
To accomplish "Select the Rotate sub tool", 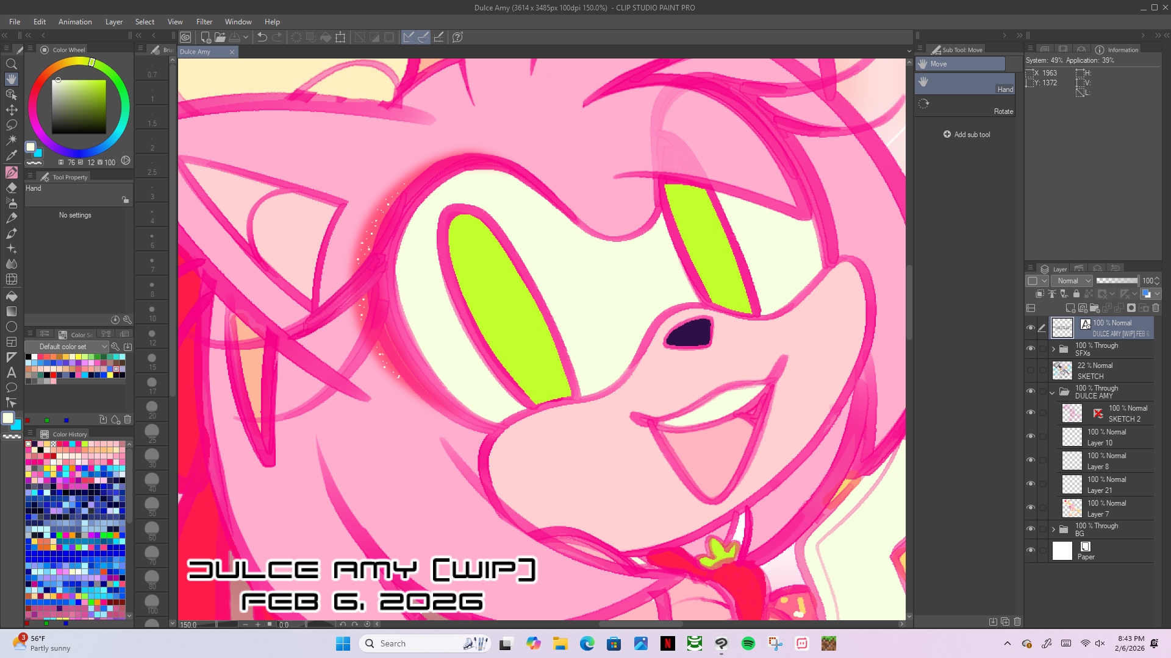I will pyautogui.click(x=965, y=105).
